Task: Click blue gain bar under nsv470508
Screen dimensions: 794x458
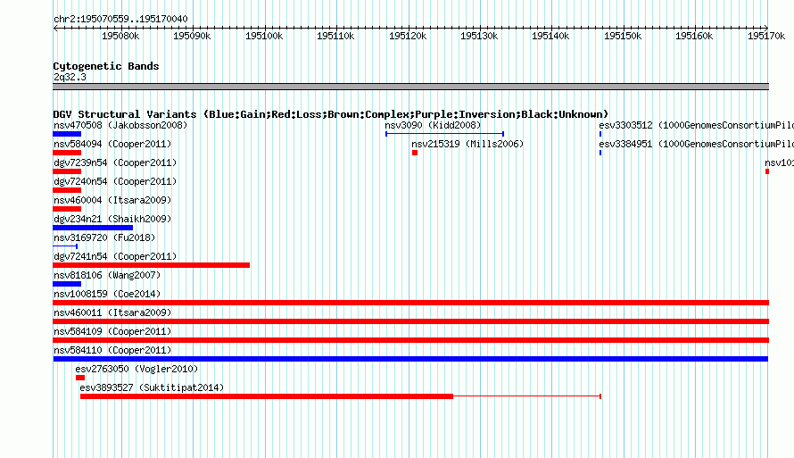Action: 67,134
